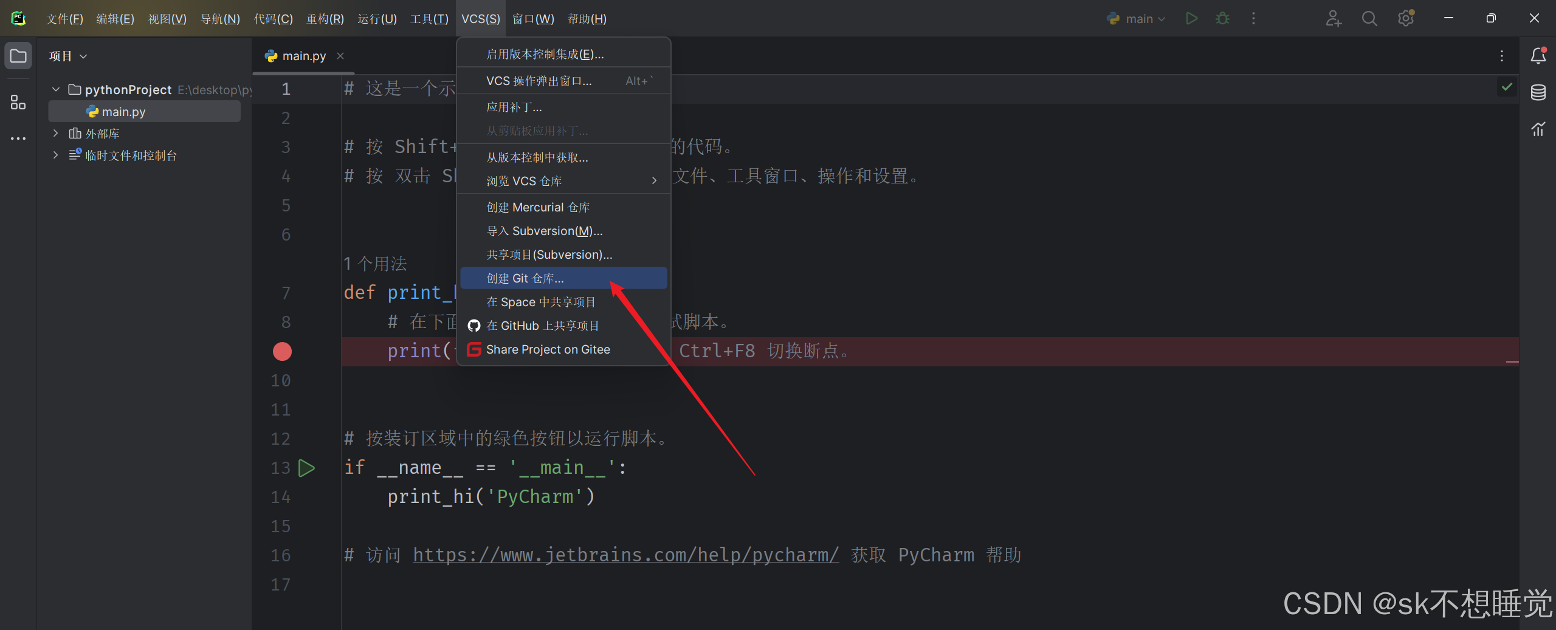Open editor tab options vertical dots

[1502, 56]
